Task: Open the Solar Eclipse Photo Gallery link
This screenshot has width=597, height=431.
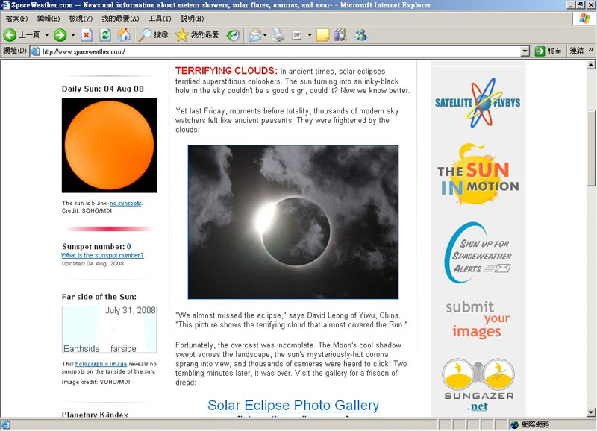Action: [293, 406]
